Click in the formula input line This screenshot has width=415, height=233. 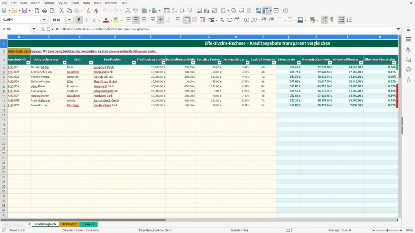coord(228,29)
